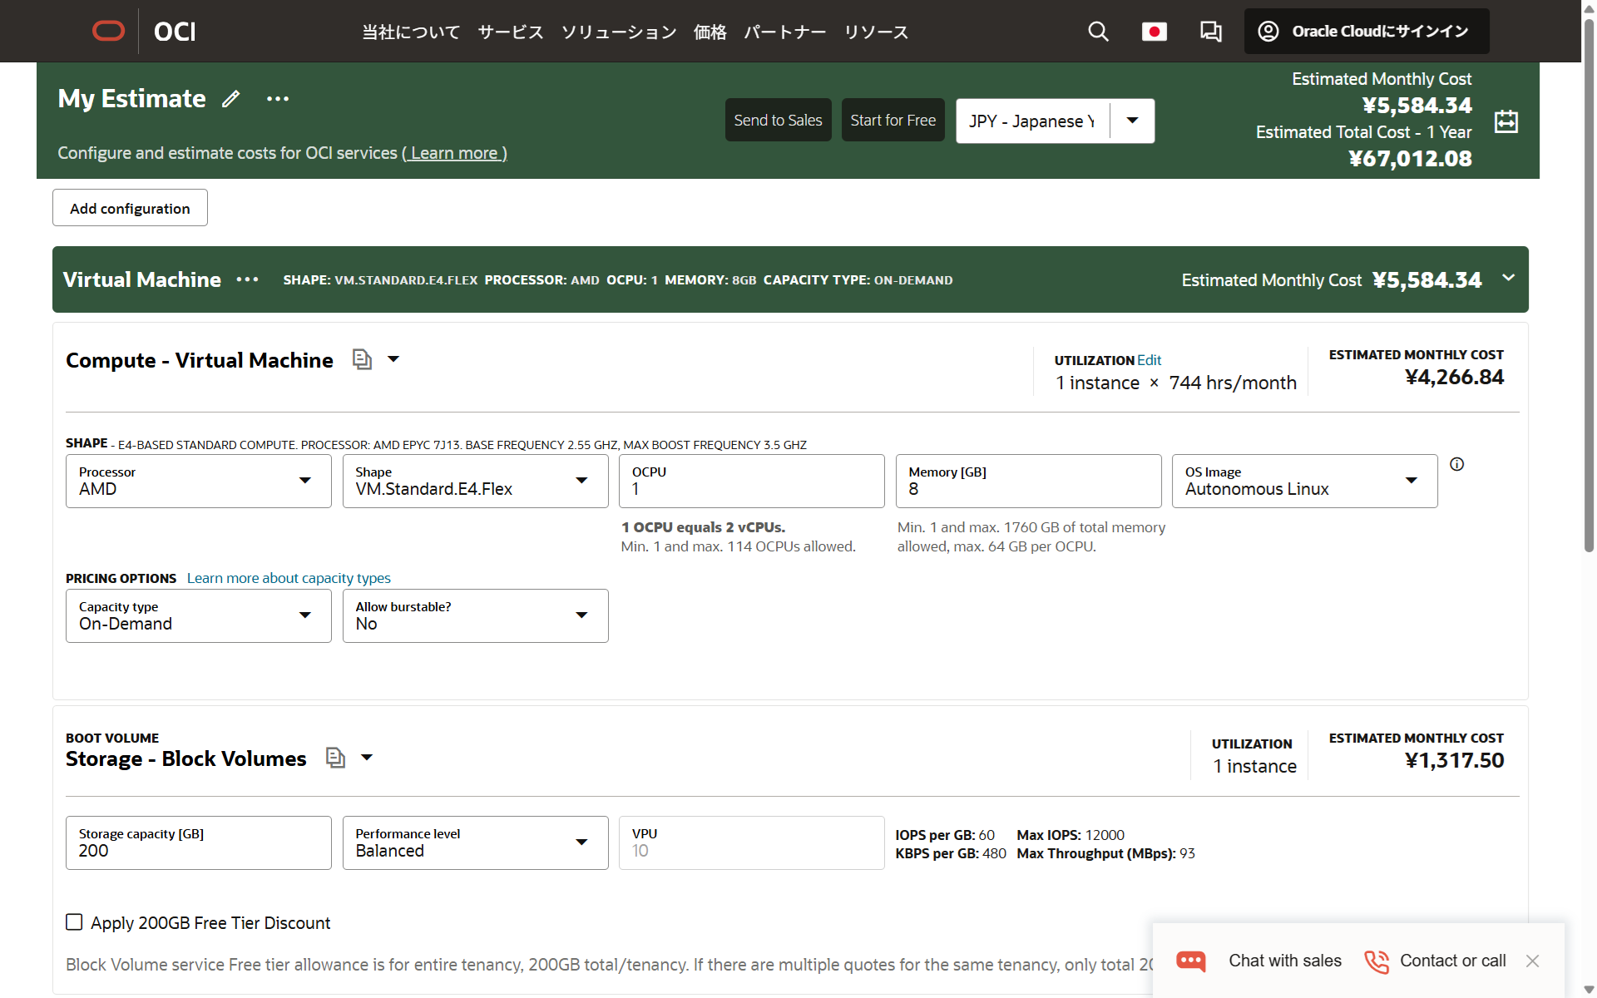Click the Japanese flag language icon
1597x998 pixels.
coord(1154,31)
